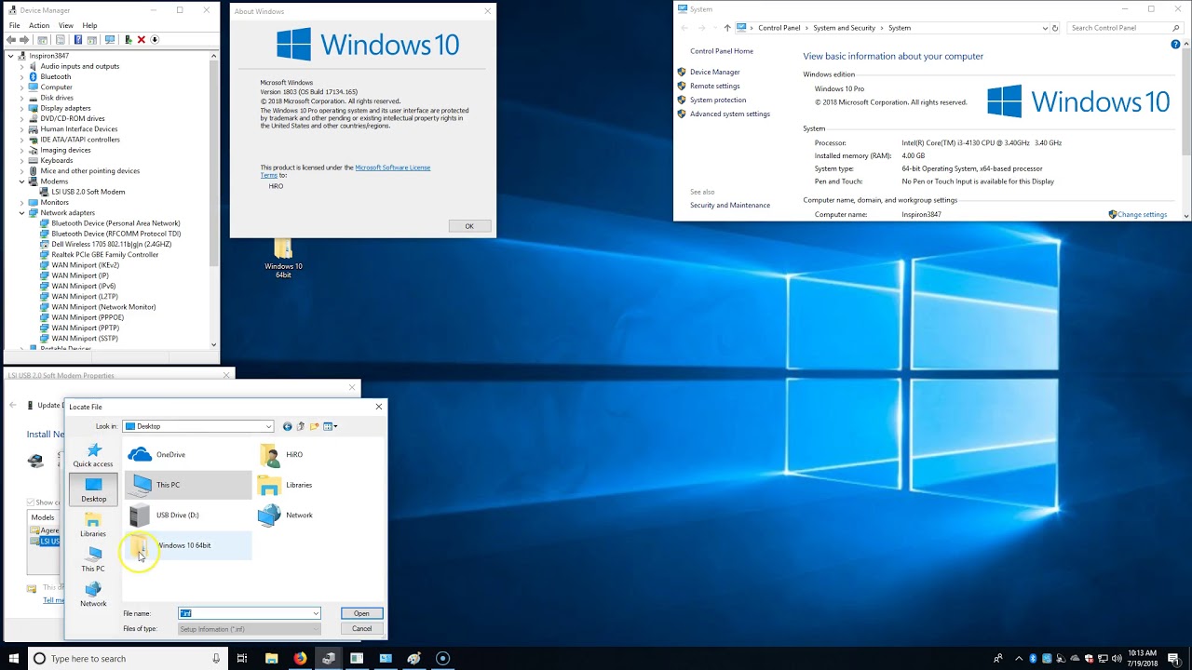Click Task View button on the taskbar
The image size is (1192, 670).
pos(242,658)
